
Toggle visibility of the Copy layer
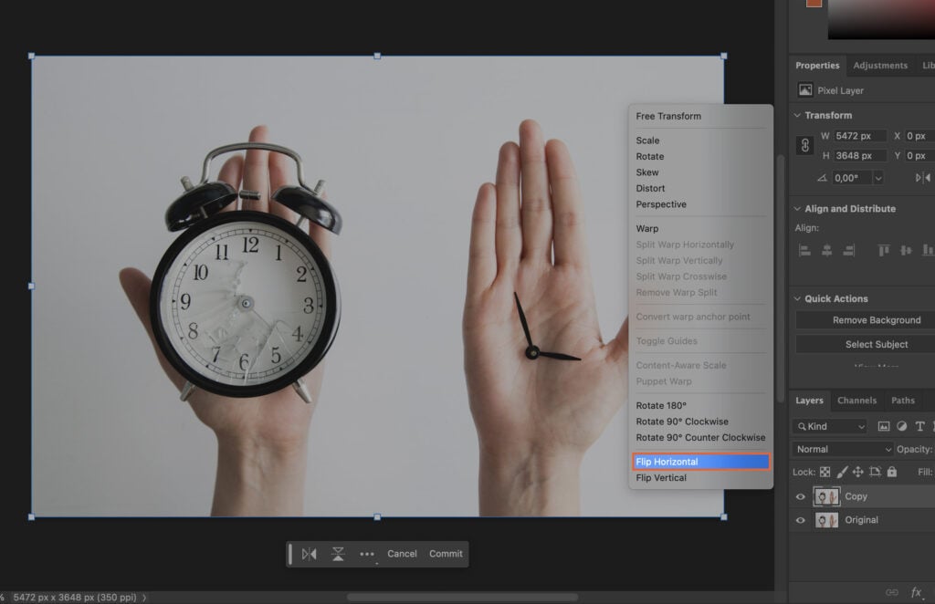[802, 496]
